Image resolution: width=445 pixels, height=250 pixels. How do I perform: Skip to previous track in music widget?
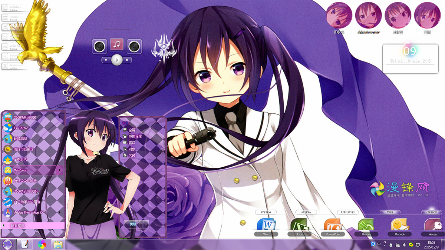click(x=106, y=60)
